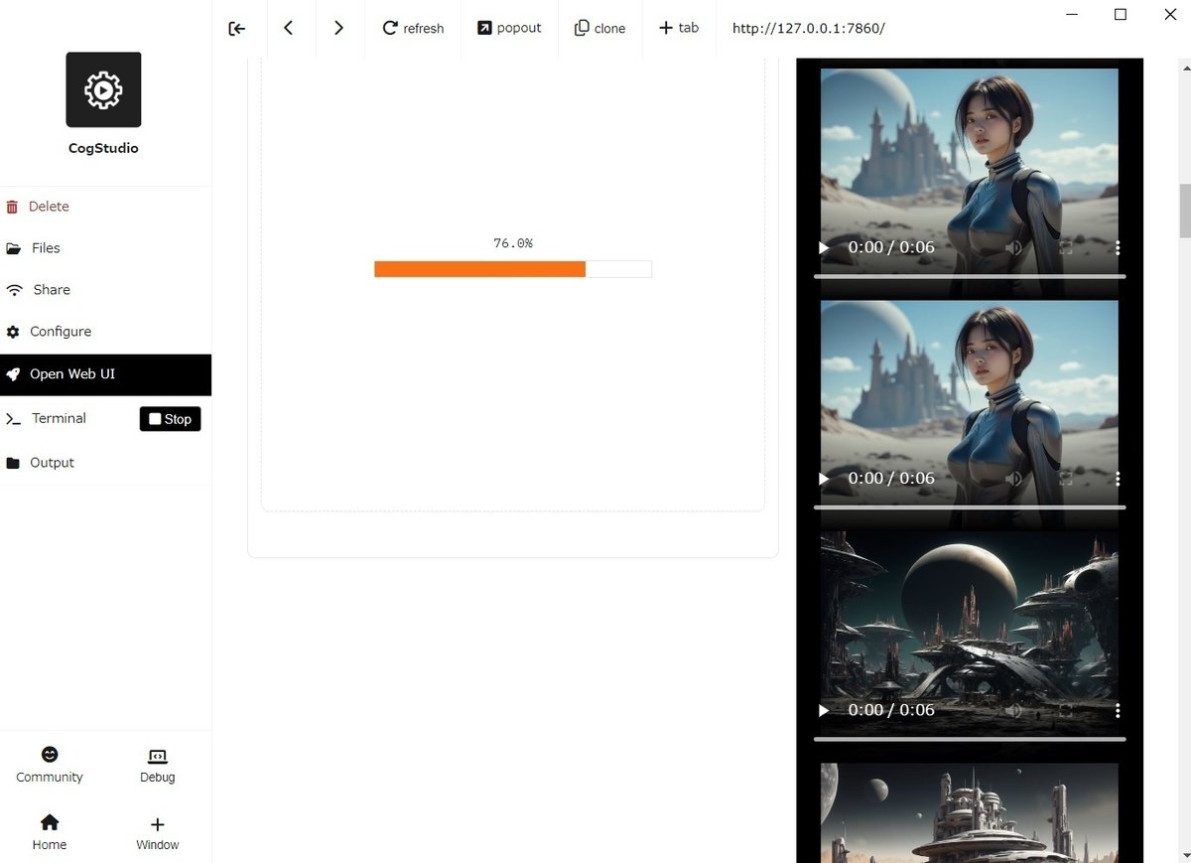
Task: Switch to the Open Web UI section
Action: [71, 374]
